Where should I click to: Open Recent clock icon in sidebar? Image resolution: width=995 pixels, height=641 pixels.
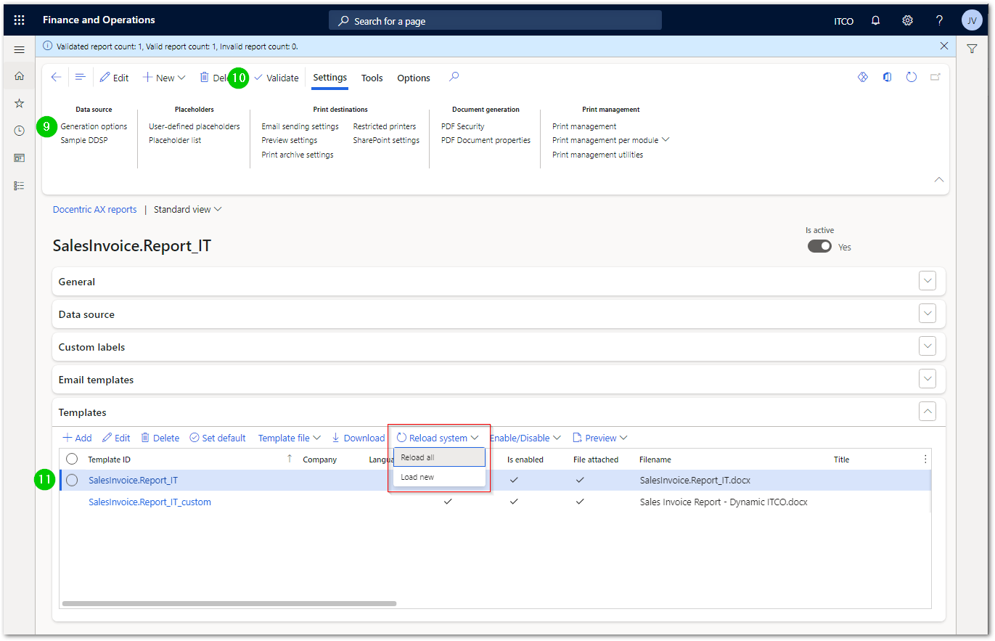[20, 131]
